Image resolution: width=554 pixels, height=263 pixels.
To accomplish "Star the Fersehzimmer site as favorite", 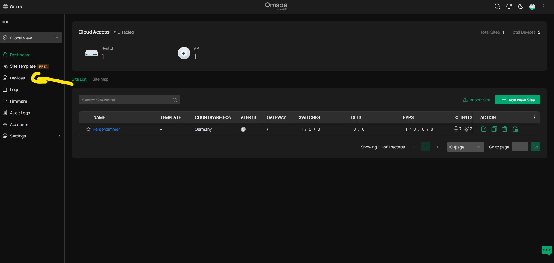I will pyautogui.click(x=88, y=130).
